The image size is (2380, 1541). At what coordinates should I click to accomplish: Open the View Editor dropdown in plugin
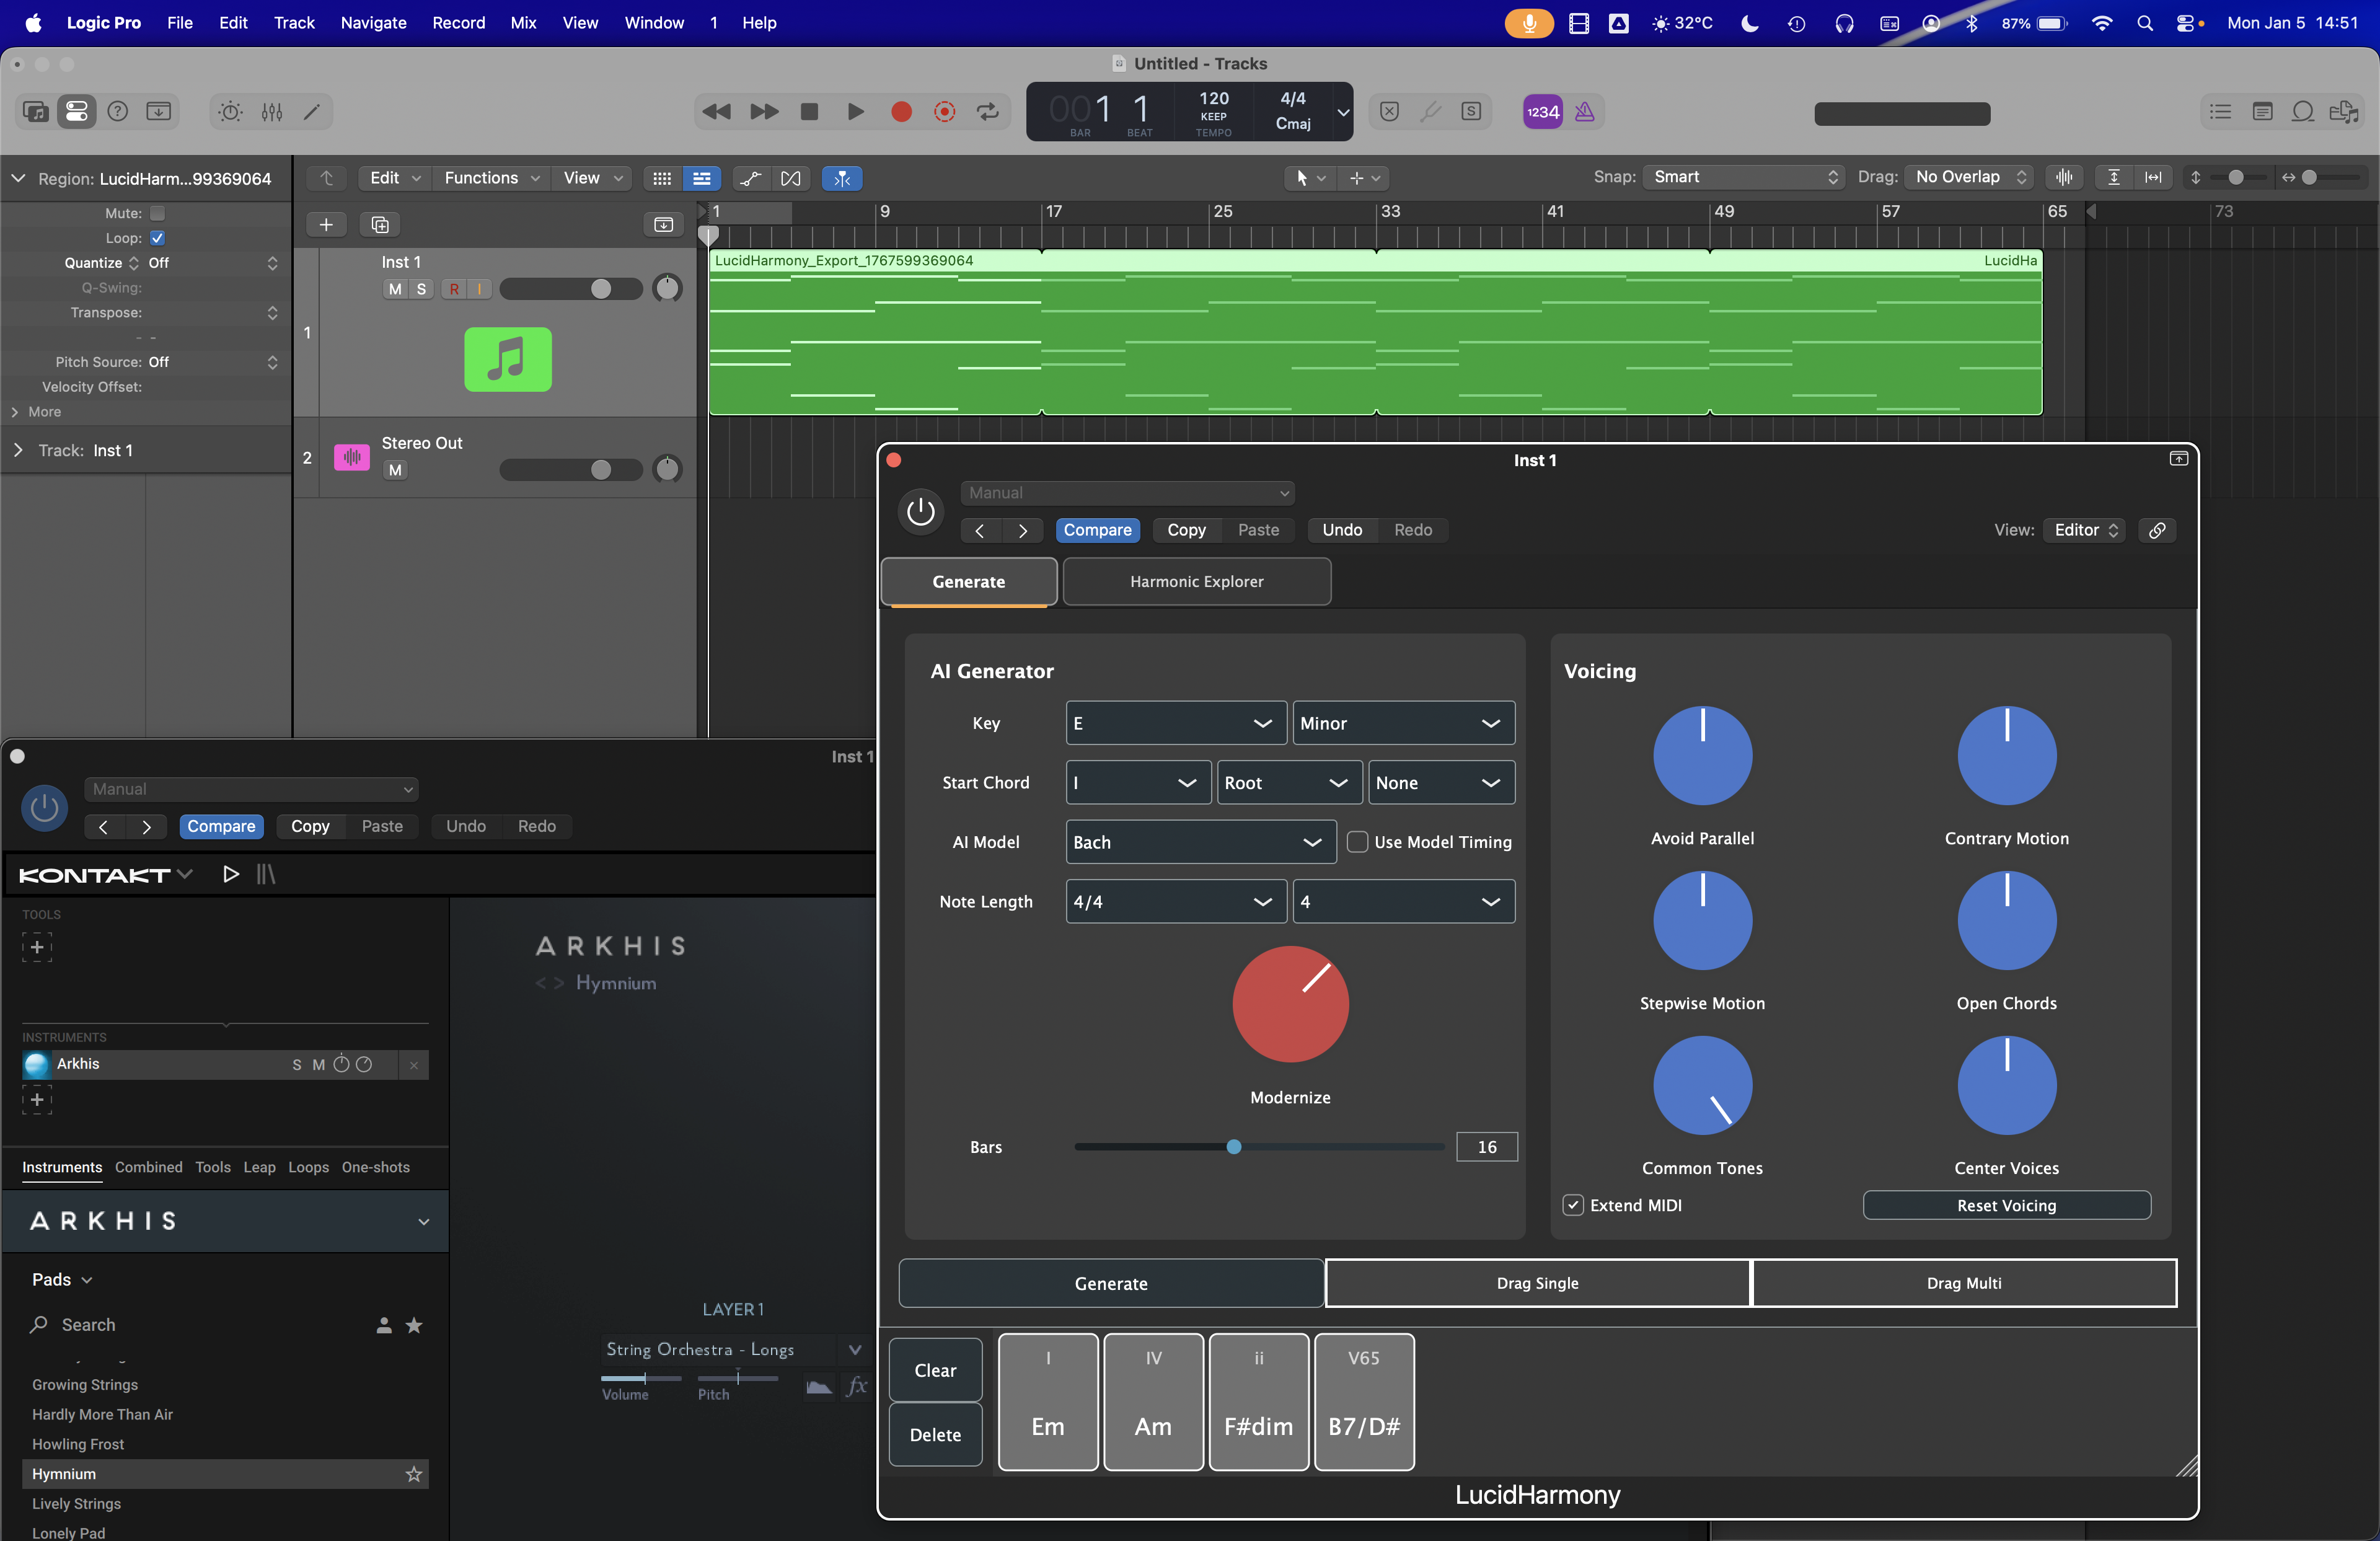coord(2084,530)
